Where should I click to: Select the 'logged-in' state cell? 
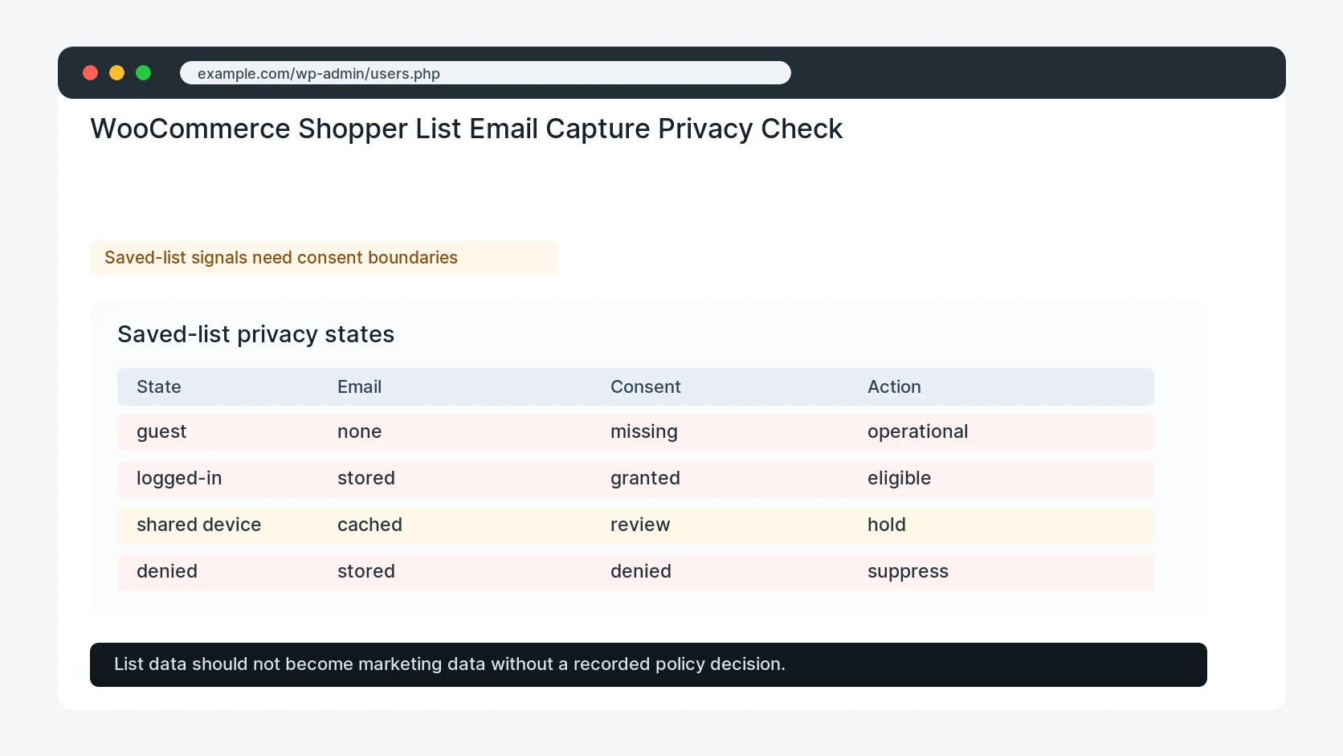coord(179,479)
